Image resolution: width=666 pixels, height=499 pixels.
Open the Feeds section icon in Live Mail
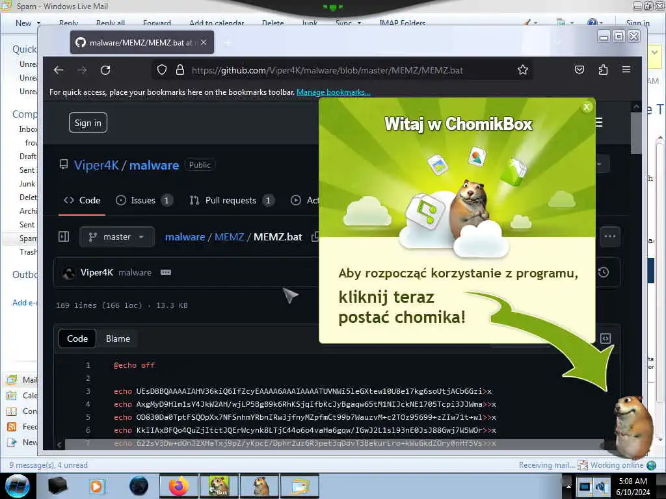tap(12, 426)
